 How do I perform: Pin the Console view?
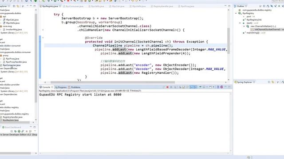[x=200, y=87]
